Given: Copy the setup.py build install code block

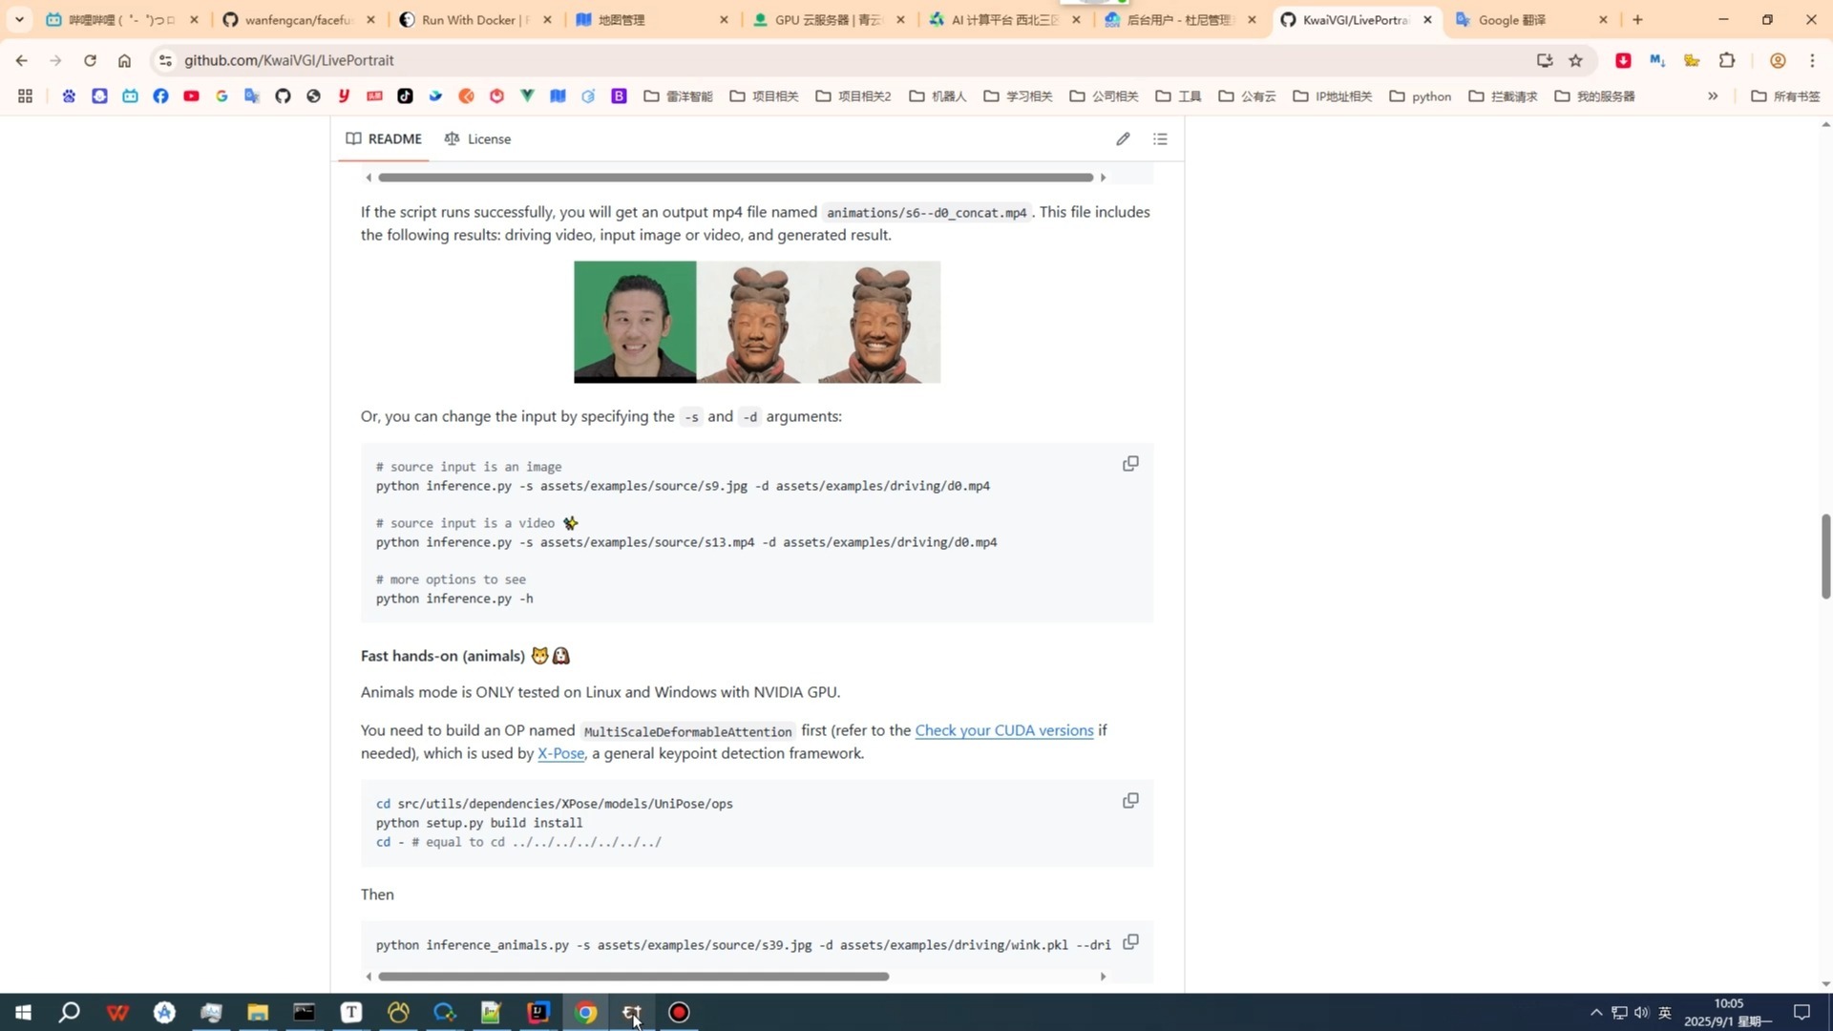Looking at the screenshot, I should pyautogui.click(x=1130, y=801).
